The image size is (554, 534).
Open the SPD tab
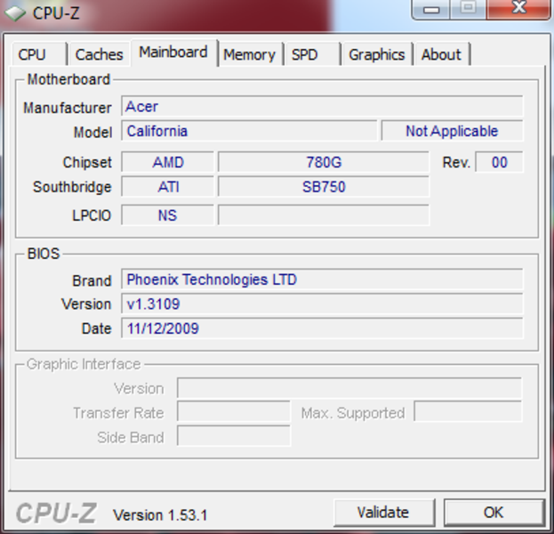(312, 54)
